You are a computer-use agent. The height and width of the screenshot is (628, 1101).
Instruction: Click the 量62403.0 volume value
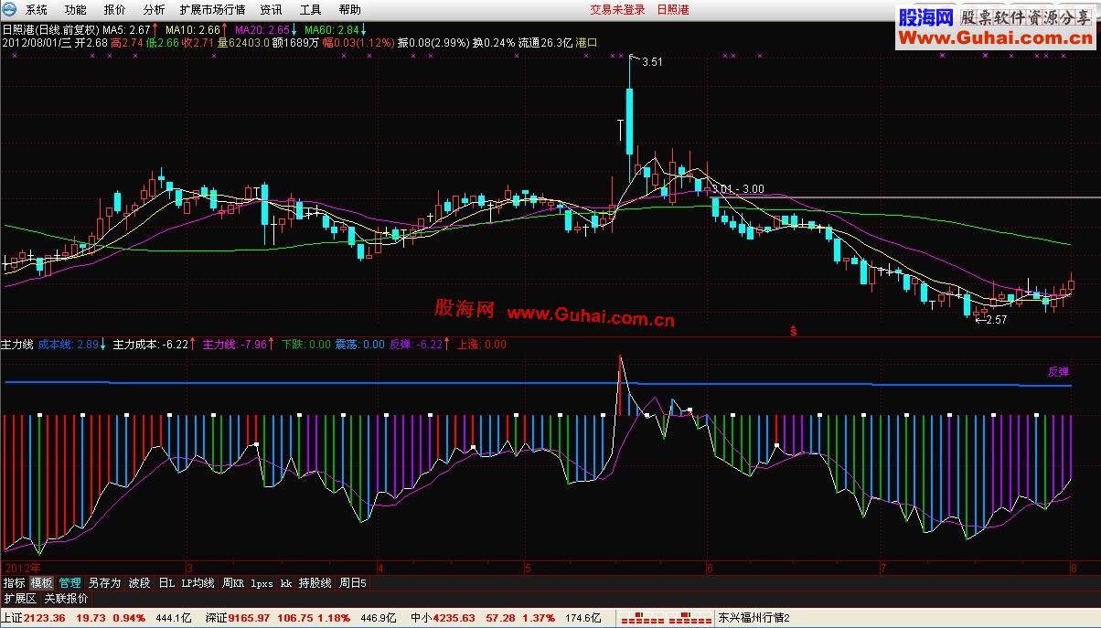[x=243, y=43]
